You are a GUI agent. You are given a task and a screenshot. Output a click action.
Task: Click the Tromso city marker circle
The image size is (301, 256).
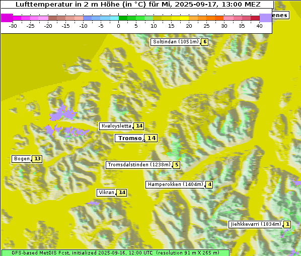144,141
